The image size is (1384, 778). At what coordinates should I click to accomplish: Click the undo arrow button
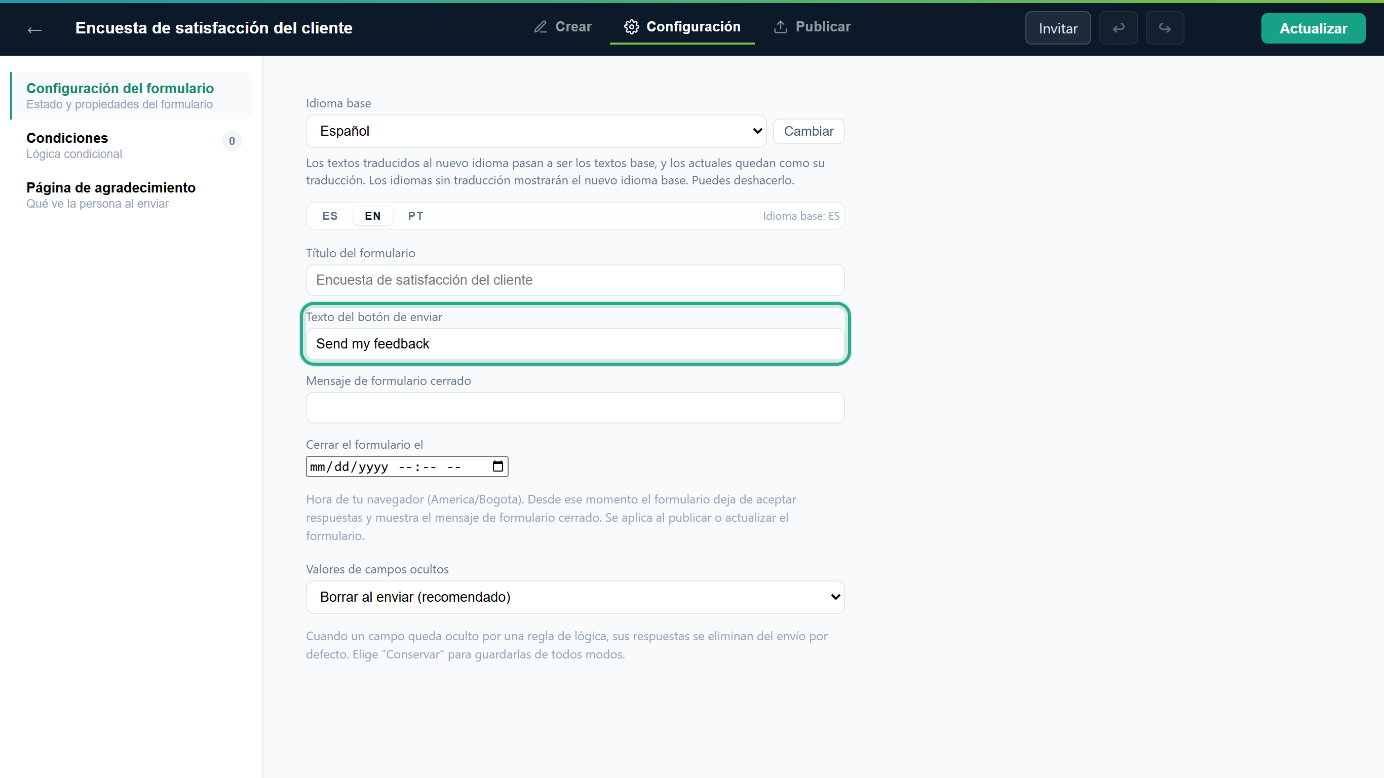pyautogui.click(x=1118, y=28)
